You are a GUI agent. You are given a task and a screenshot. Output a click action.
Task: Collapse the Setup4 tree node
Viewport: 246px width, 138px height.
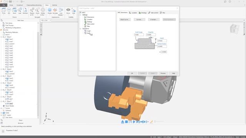(x=2, y=83)
